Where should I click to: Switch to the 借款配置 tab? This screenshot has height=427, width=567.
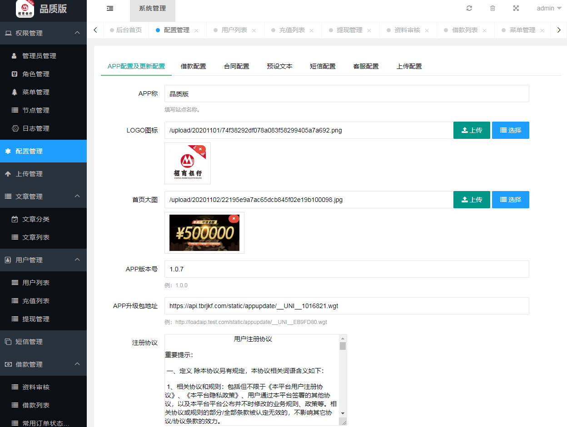point(193,66)
